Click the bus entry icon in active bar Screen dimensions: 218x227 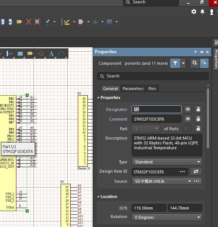[9, 54]
